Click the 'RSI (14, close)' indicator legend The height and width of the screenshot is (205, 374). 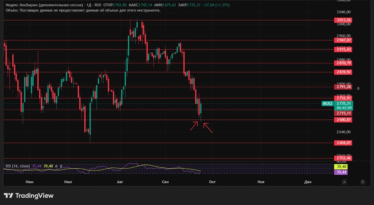(18, 166)
